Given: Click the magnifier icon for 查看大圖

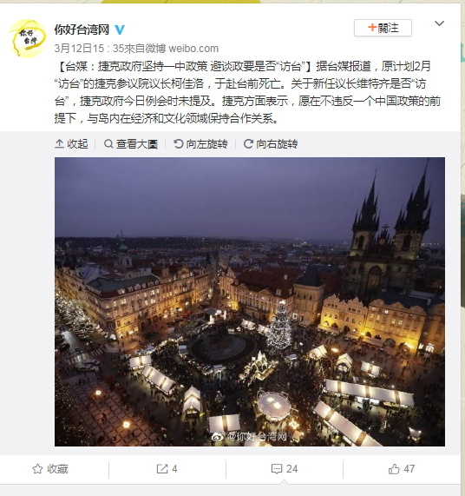Looking at the screenshot, I should pos(108,144).
